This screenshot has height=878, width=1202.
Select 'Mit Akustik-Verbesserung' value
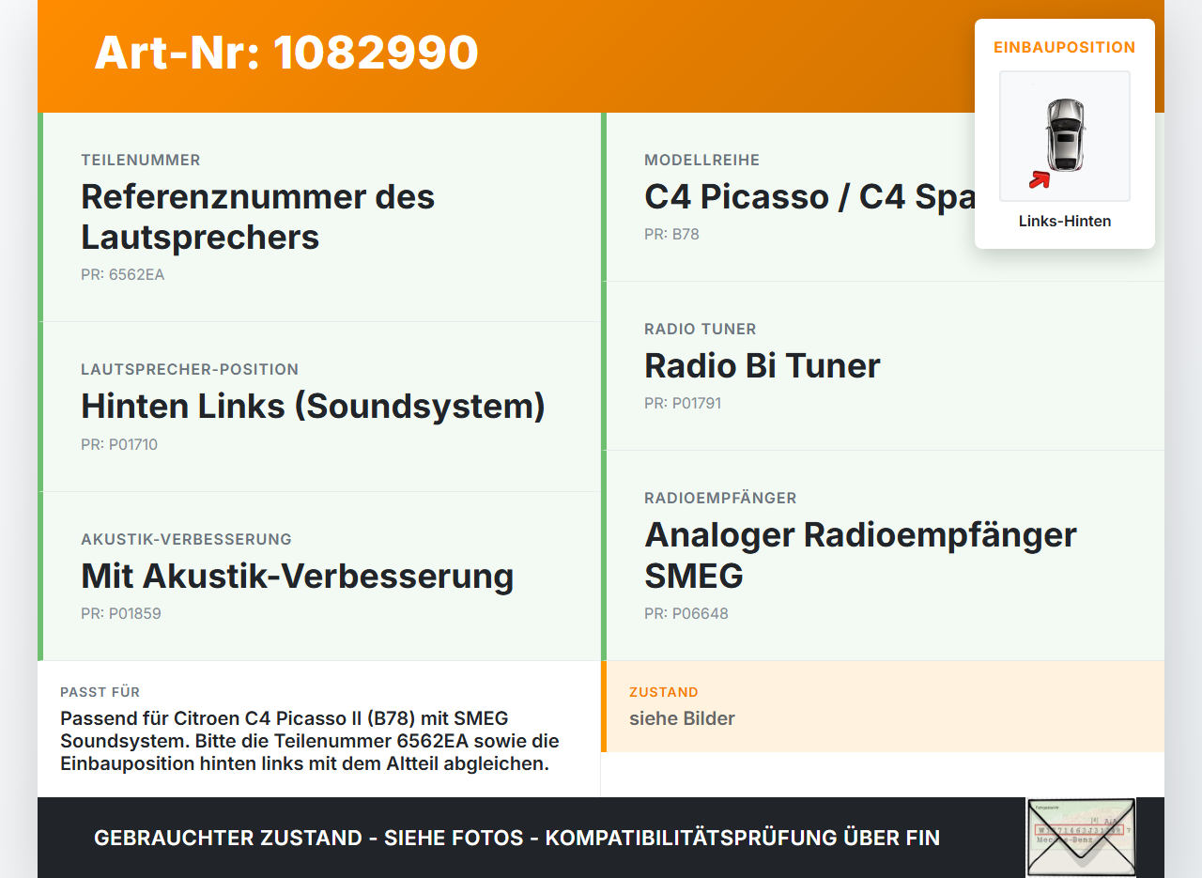pyautogui.click(x=298, y=576)
